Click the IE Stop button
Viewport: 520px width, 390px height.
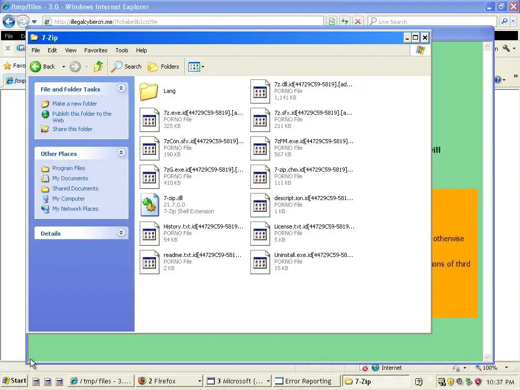pos(358,21)
